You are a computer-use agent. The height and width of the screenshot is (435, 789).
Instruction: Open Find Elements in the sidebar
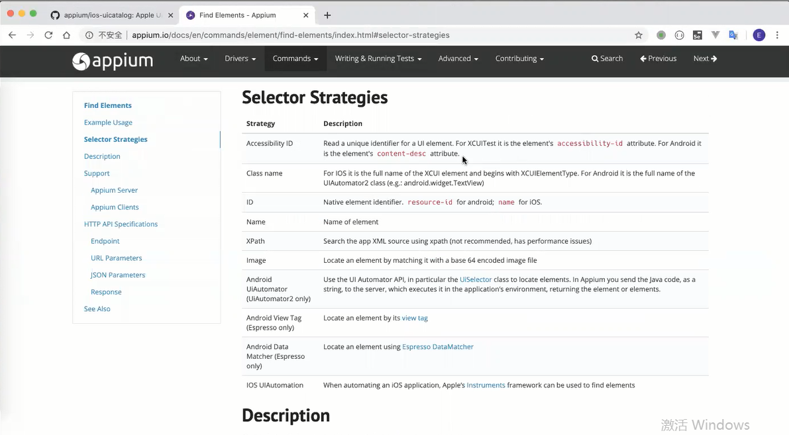tap(108, 106)
